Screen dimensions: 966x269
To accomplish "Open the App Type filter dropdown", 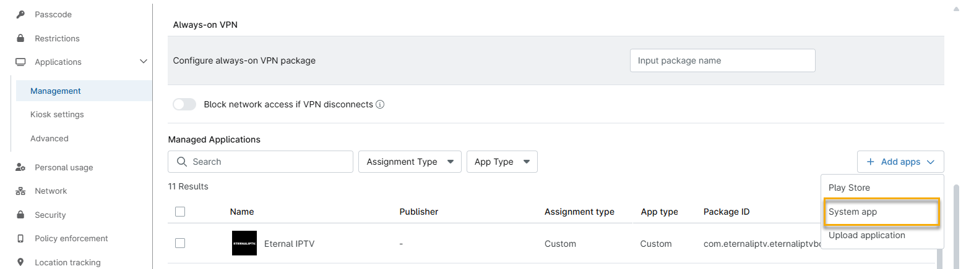I will [501, 162].
